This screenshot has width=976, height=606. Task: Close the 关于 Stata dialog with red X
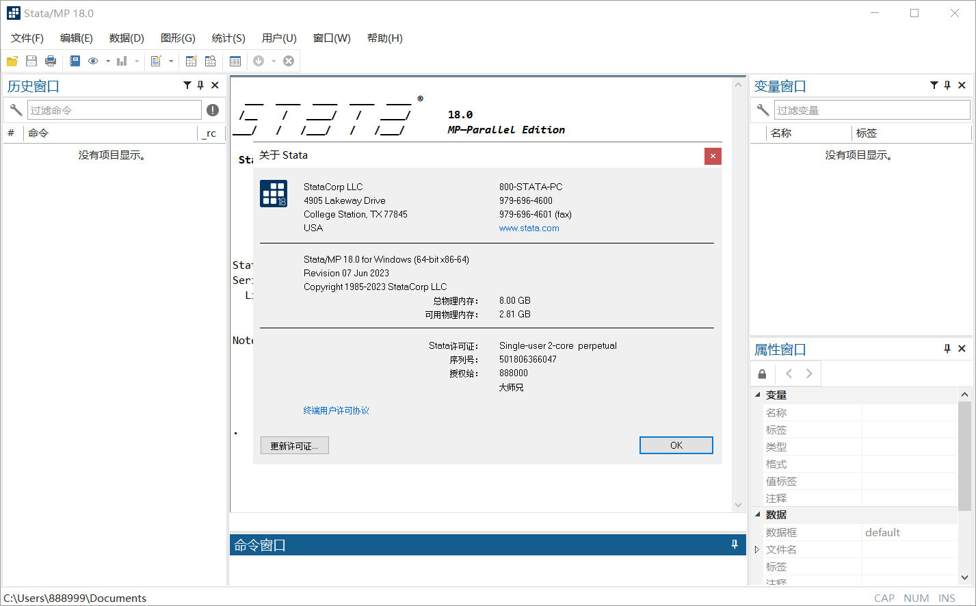coord(713,156)
